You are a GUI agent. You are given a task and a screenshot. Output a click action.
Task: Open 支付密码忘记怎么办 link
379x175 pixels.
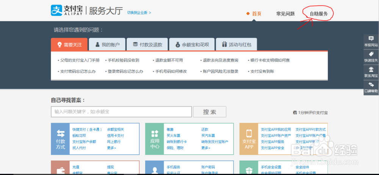78,71
